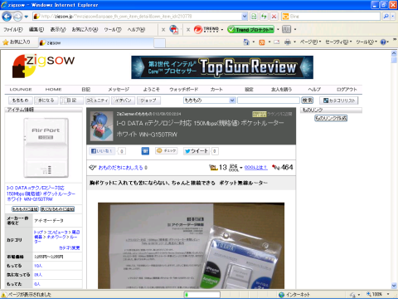Open the dropdown next to Trend プロテクト
This screenshot has width=398, height=299.
(278, 29)
